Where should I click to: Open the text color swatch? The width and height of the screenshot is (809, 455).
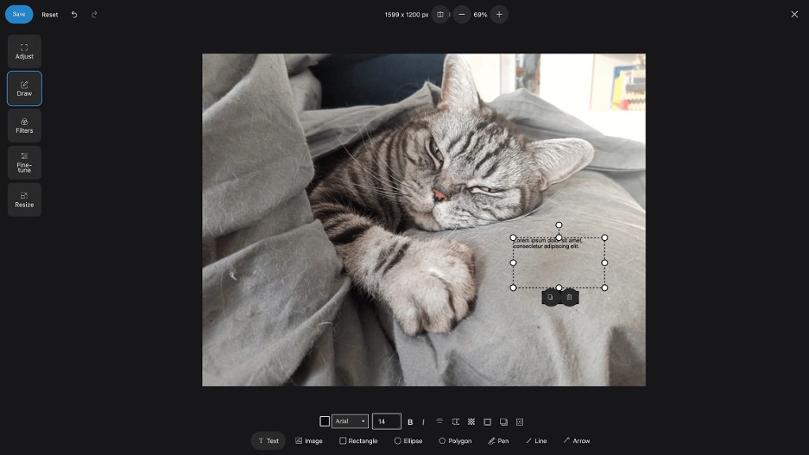325,422
